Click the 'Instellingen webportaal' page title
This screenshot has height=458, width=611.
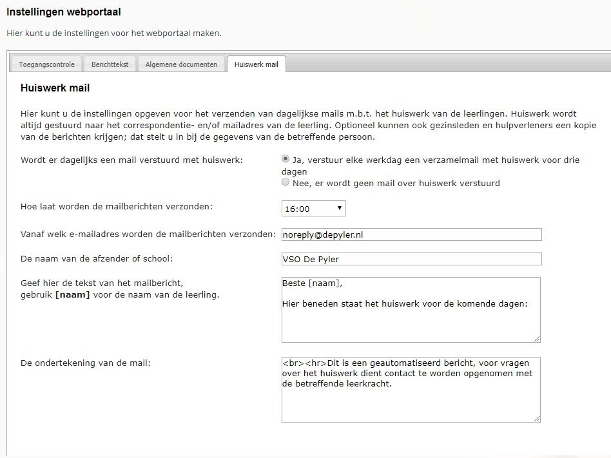[x=63, y=12]
